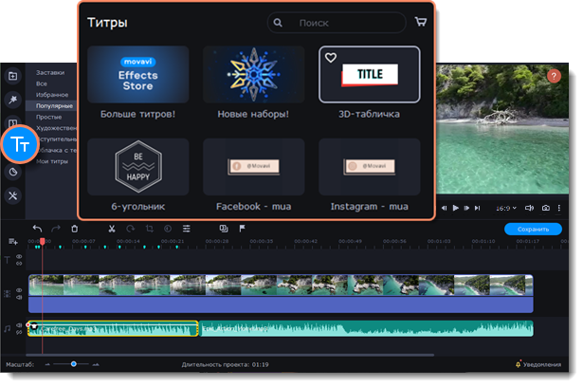Open the player settings menu beside the camera icon

coord(560,207)
